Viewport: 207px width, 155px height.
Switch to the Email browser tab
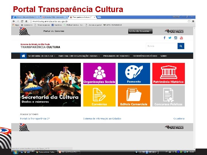(x=27, y=17)
